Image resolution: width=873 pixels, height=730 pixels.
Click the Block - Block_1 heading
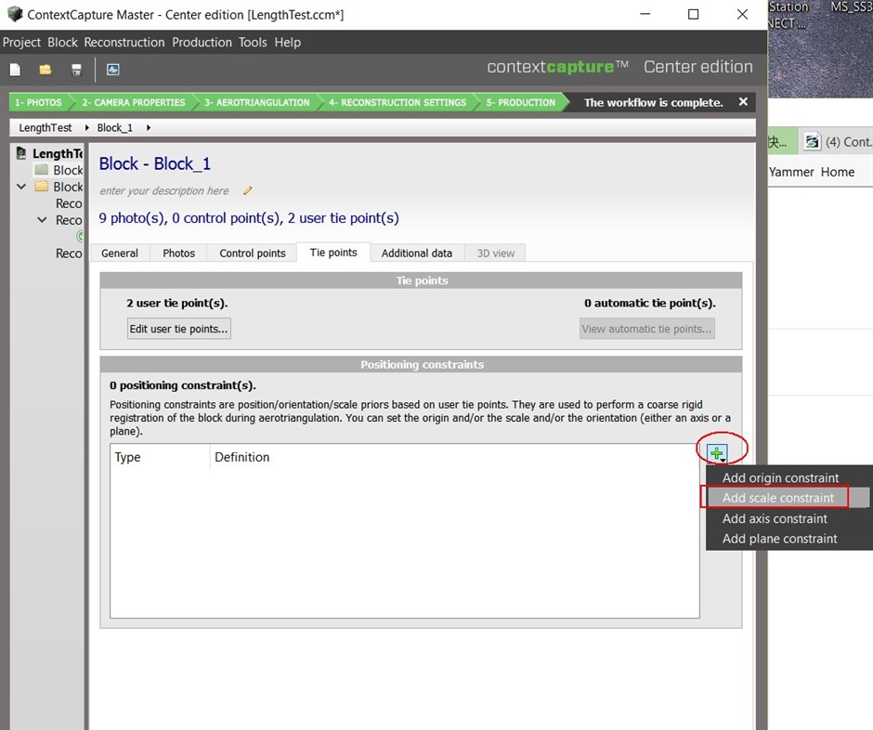tap(155, 163)
